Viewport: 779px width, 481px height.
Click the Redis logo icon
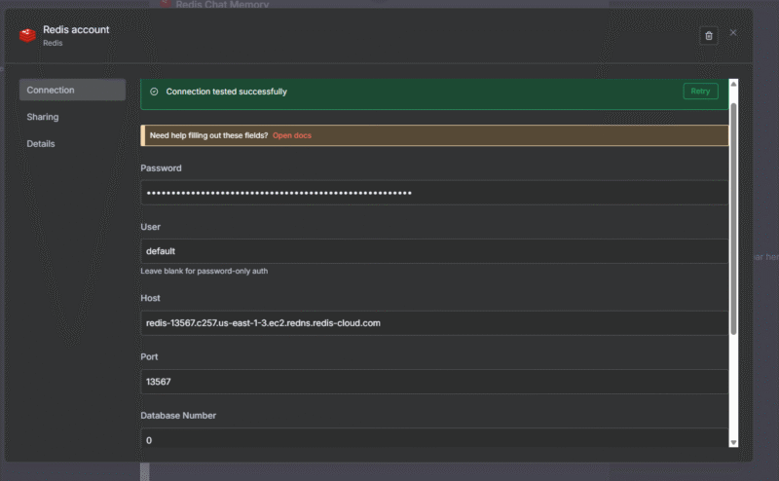tap(28, 35)
